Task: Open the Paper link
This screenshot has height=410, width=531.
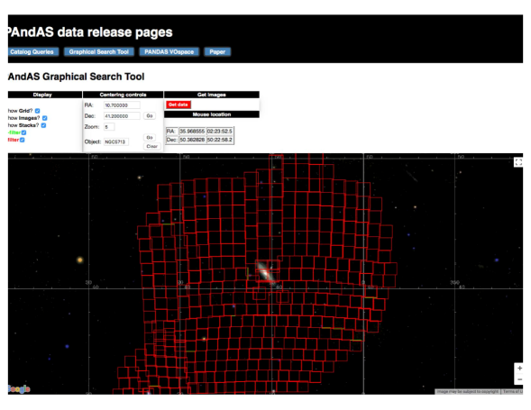Action: click(x=217, y=51)
